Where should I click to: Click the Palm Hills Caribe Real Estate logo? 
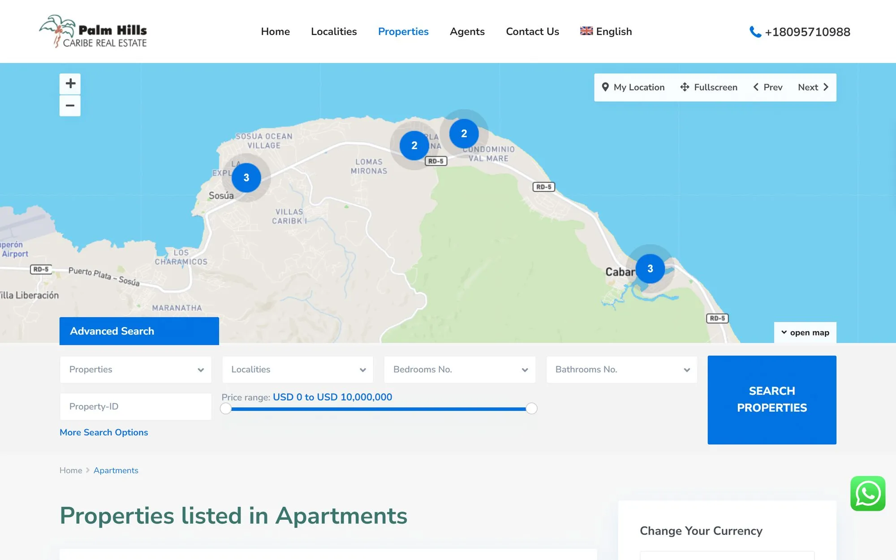[93, 31]
